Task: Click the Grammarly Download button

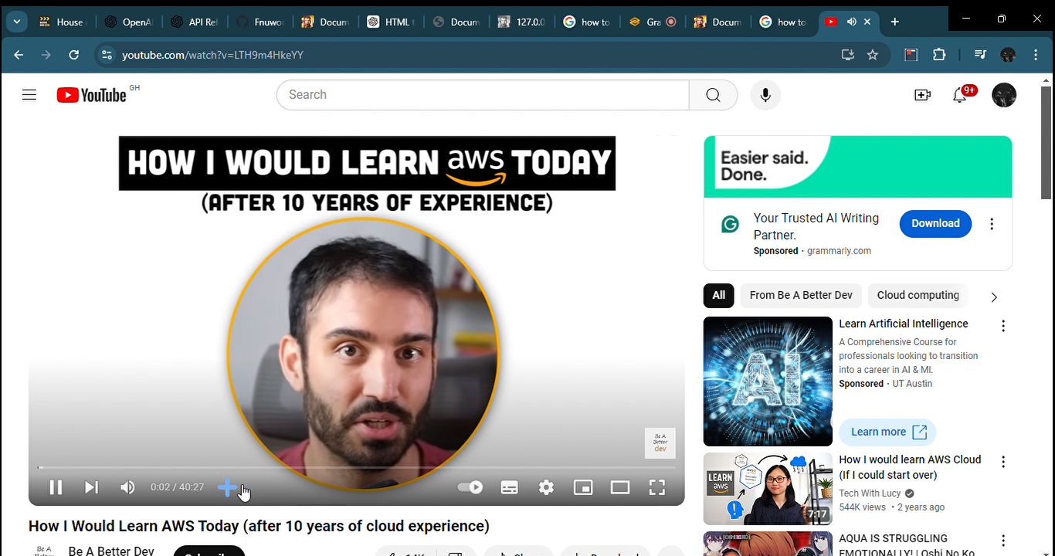Action: tap(935, 223)
